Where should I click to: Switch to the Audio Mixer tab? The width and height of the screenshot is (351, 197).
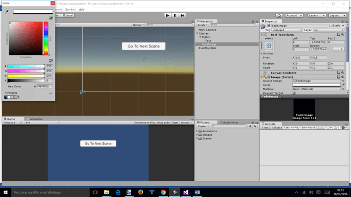click(x=229, y=122)
